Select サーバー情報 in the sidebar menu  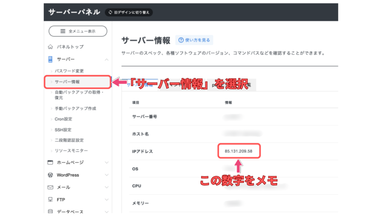(x=67, y=82)
